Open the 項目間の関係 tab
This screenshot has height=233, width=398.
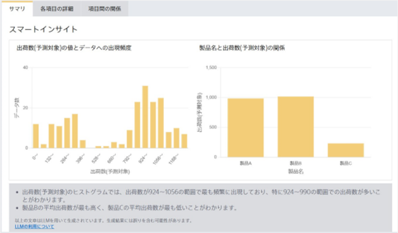tap(103, 8)
